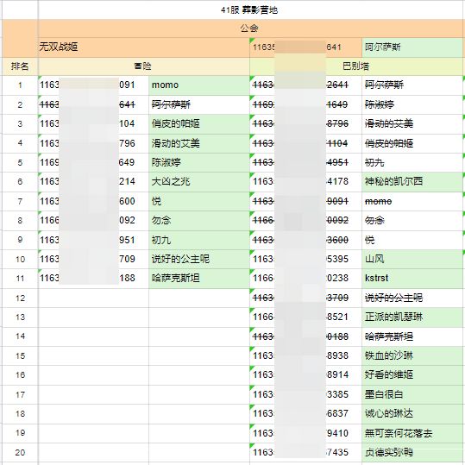465x465 pixels.
Task: Select the '冒险' section header cell
Action: (x=144, y=66)
